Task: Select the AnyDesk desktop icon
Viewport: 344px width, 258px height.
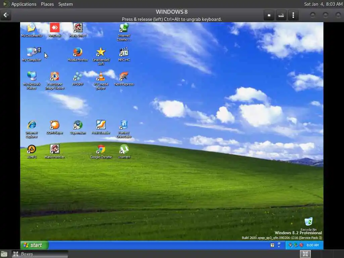Action: [55, 30]
